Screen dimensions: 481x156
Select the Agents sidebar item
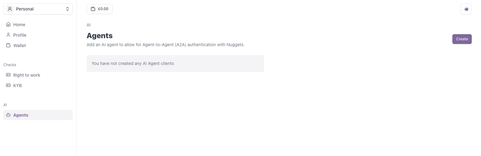[38, 115]
